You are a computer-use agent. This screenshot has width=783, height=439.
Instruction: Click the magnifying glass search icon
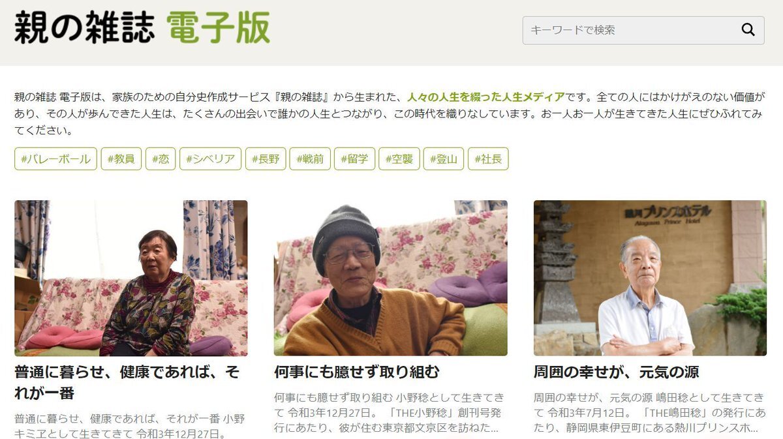point(748,30)
